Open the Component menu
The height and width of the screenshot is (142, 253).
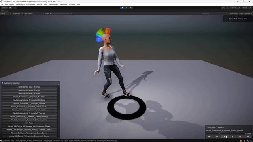coord(30,4)
